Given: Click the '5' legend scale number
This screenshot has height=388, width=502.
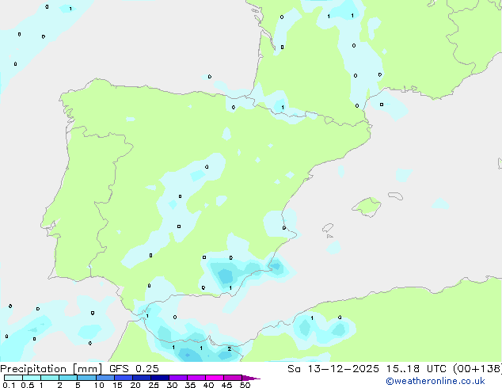Looking at the screenshot, I should tap(78, 385).
